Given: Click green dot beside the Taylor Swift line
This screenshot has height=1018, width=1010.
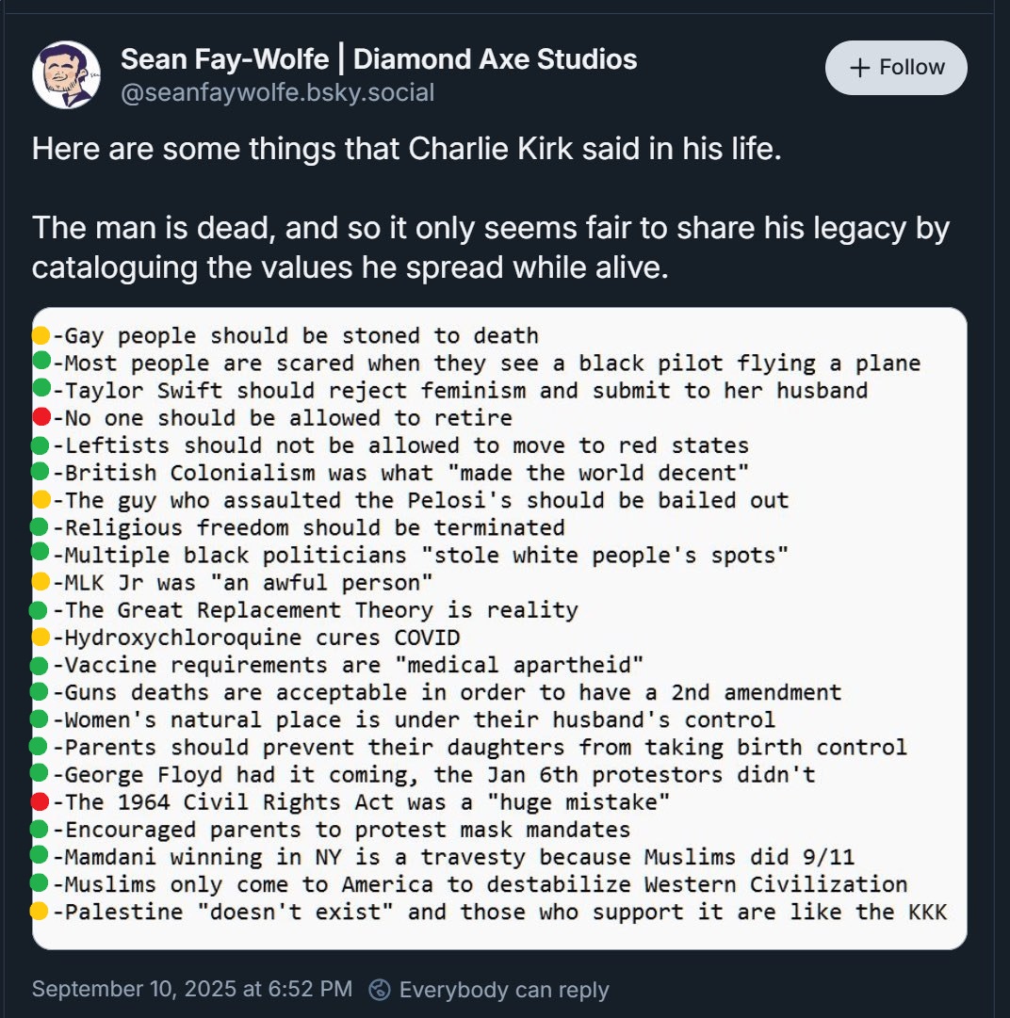Looking at the screenshot, I should (x=41, y=390).
